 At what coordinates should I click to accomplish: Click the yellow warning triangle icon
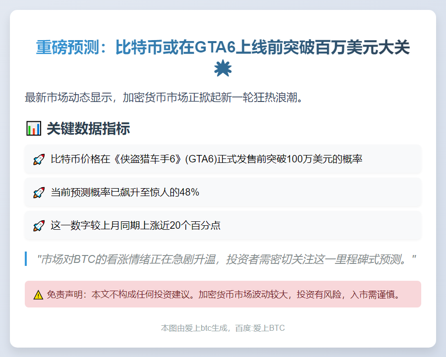coord(38,295)
